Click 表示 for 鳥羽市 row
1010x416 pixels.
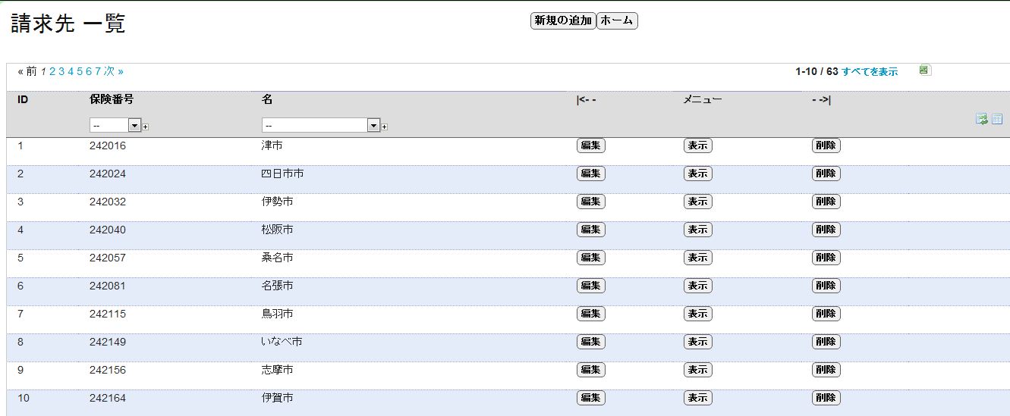[x=698, y=314]
